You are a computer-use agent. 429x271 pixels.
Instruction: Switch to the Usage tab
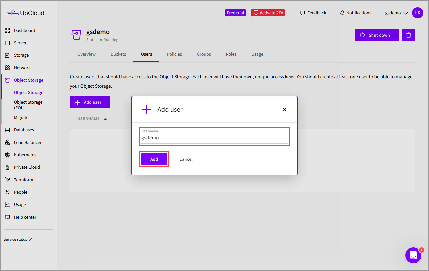tap(257, 54)
